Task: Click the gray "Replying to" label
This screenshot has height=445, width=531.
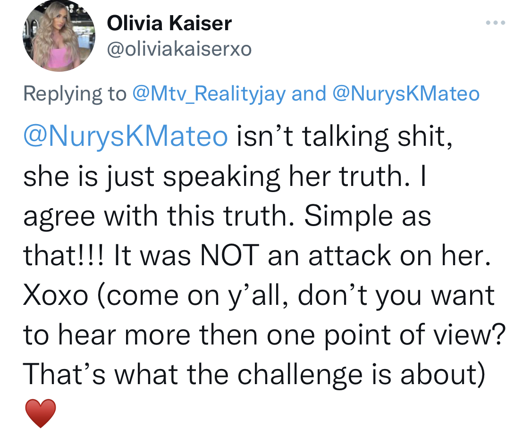Action: click(75, 94)
